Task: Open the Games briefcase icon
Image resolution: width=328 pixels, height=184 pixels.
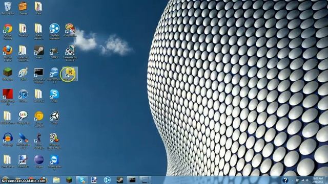Action: (23, 8)
